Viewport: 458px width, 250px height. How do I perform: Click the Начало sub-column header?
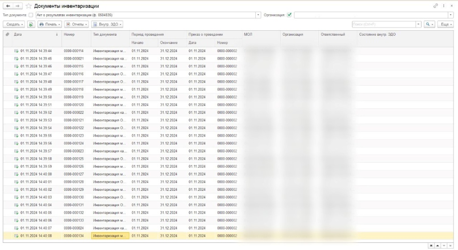(x=144, y=43)
